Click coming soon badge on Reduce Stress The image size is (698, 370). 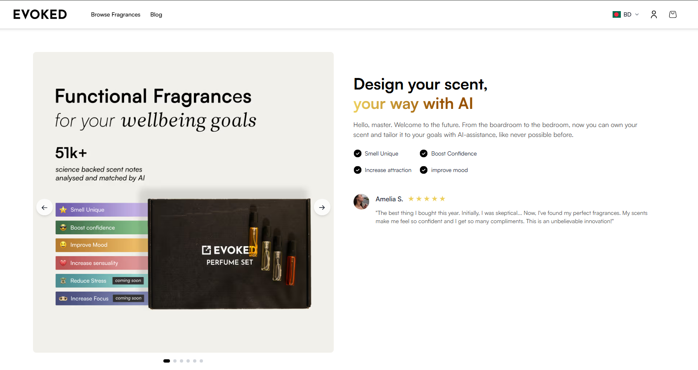128,280
